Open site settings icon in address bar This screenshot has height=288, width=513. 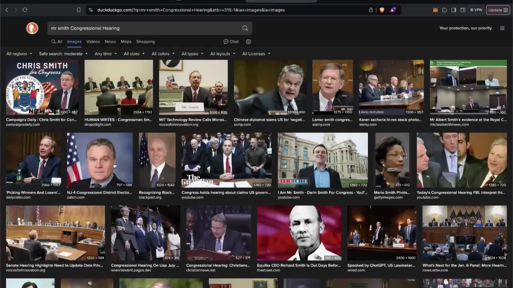tap(91, 10)
